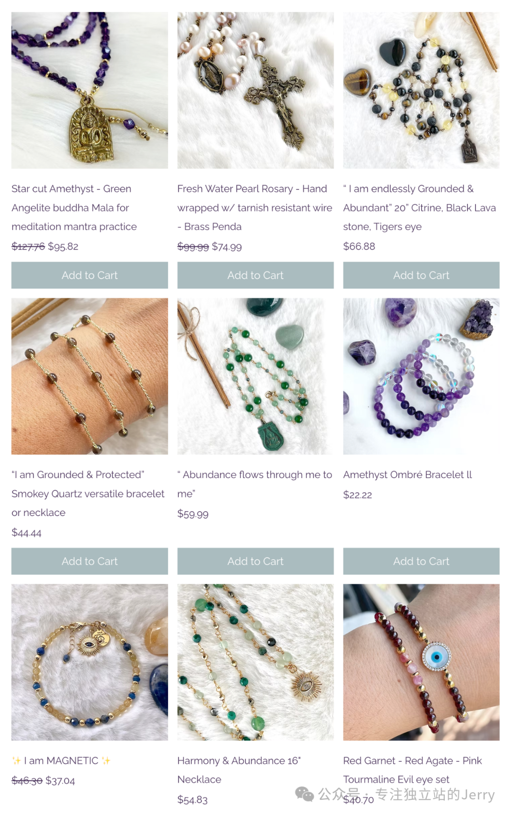
Task: Follow the I am MAGNETIC product link
Action: tap(61, 761)
